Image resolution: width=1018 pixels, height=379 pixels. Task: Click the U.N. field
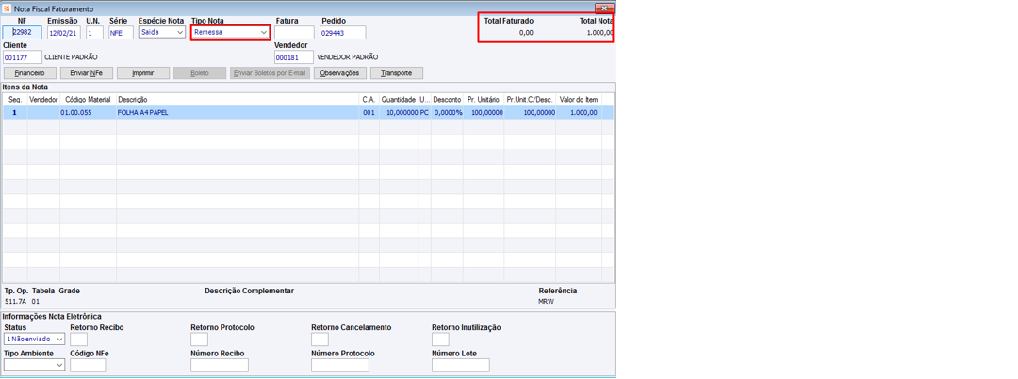[x=94, y=32]
